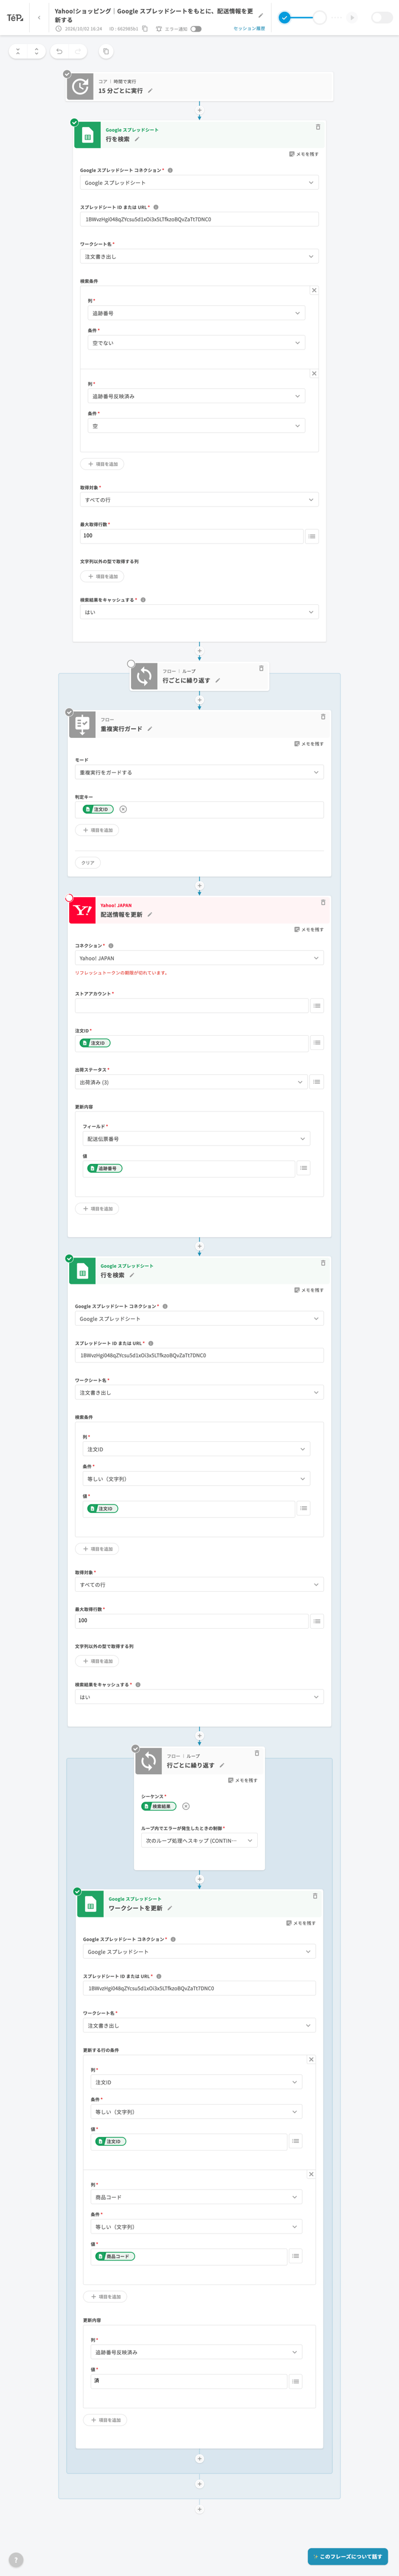Click the progress stepper in the header

pyautogui.click(x=318, y=18)
